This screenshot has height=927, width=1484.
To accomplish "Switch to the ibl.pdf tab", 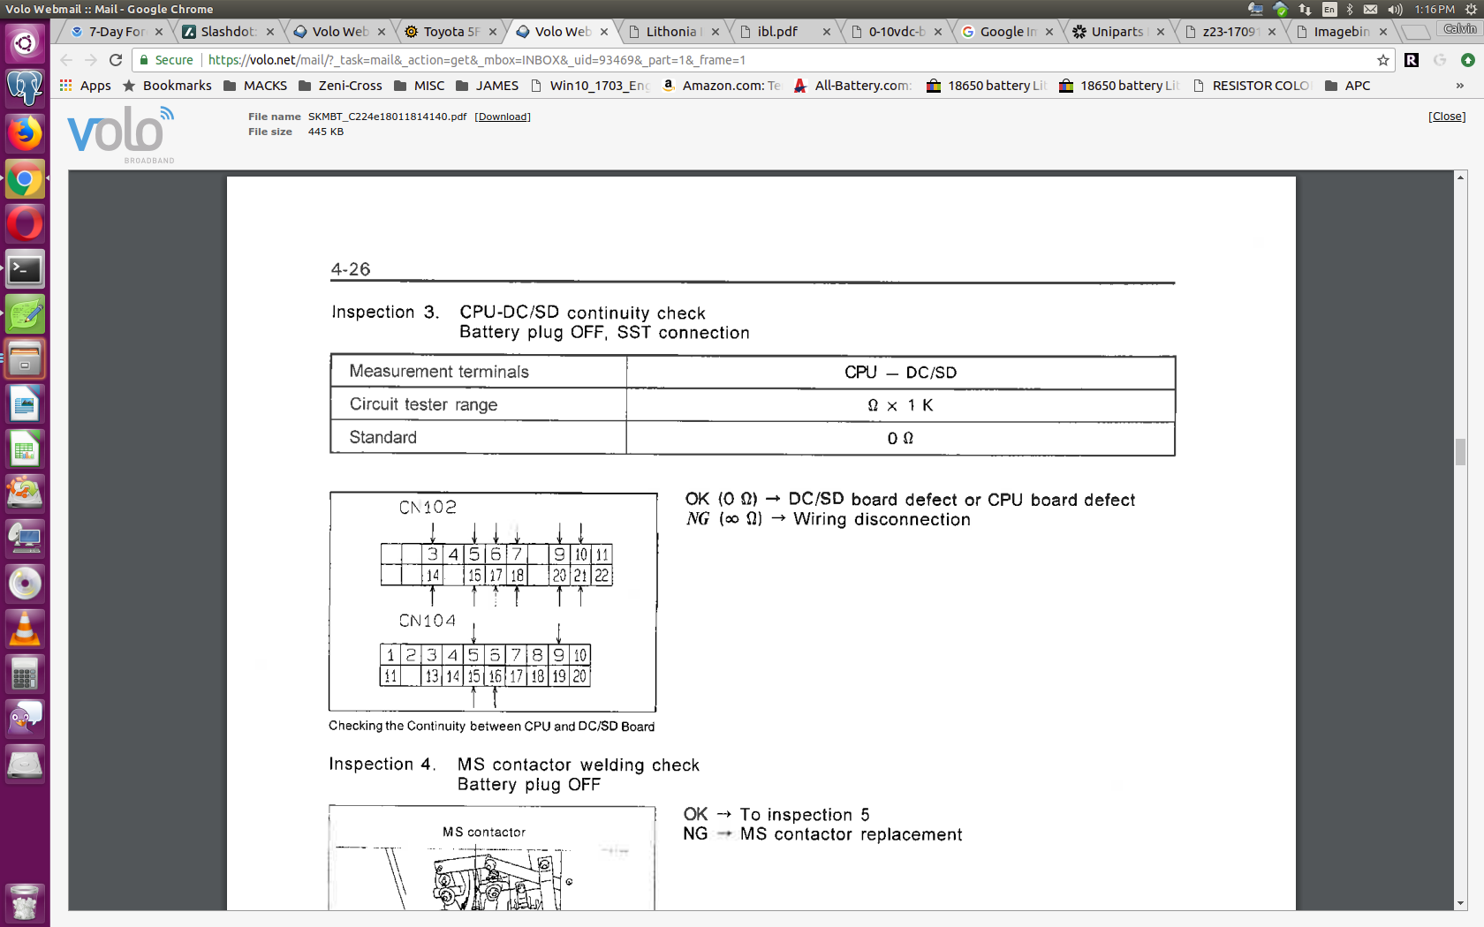I will [784, 31].
